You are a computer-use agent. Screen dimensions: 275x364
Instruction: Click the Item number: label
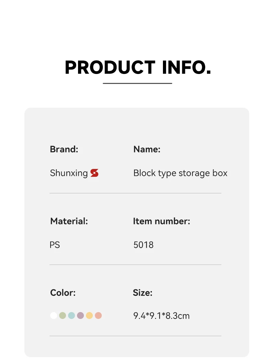coord(161,221)
